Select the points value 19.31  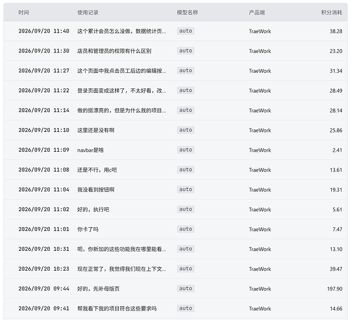(336, 190)
